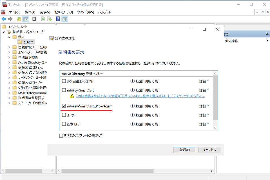Expand 信頼されたルート証明機関 tree node
270x180 pixels.
[x=9, y=47]
